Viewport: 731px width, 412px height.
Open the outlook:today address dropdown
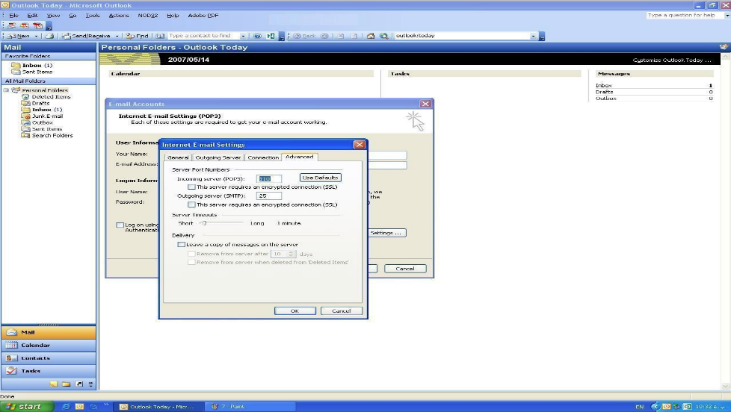click(x=534, y=36)
